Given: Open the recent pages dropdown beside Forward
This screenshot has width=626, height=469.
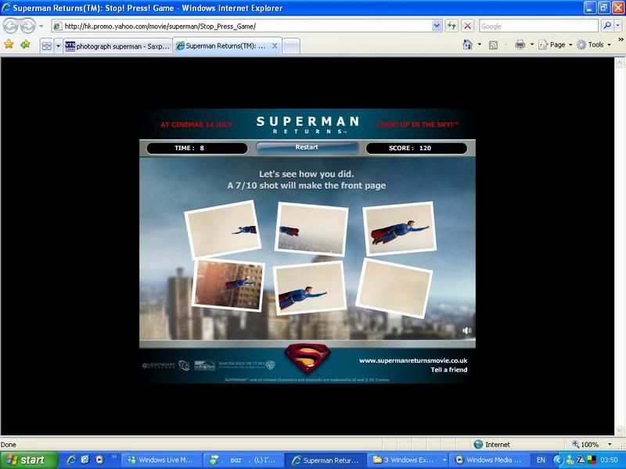Looking at the screenshot, I should tap(41, 27).
